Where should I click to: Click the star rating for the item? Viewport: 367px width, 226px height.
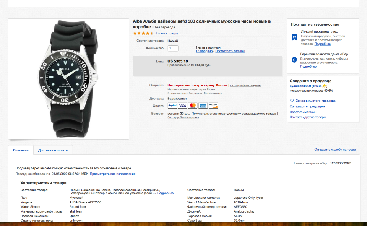point(143,33)
